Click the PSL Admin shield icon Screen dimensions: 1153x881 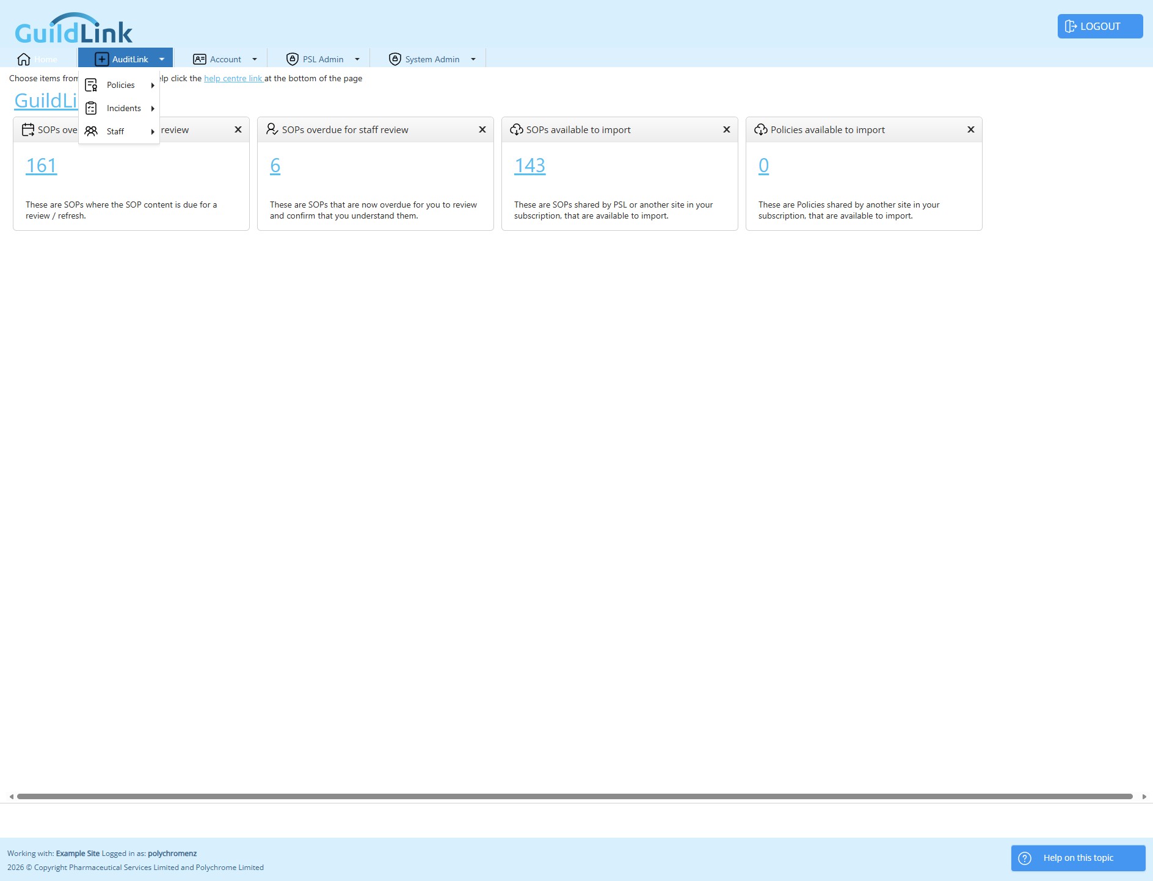tap(293, 59)
